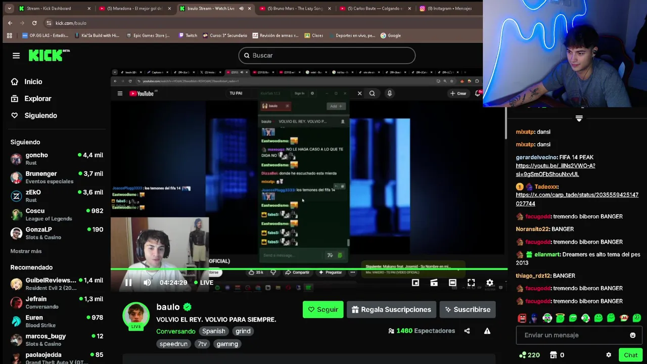Insert the green halo emote

tap(560, 318)
